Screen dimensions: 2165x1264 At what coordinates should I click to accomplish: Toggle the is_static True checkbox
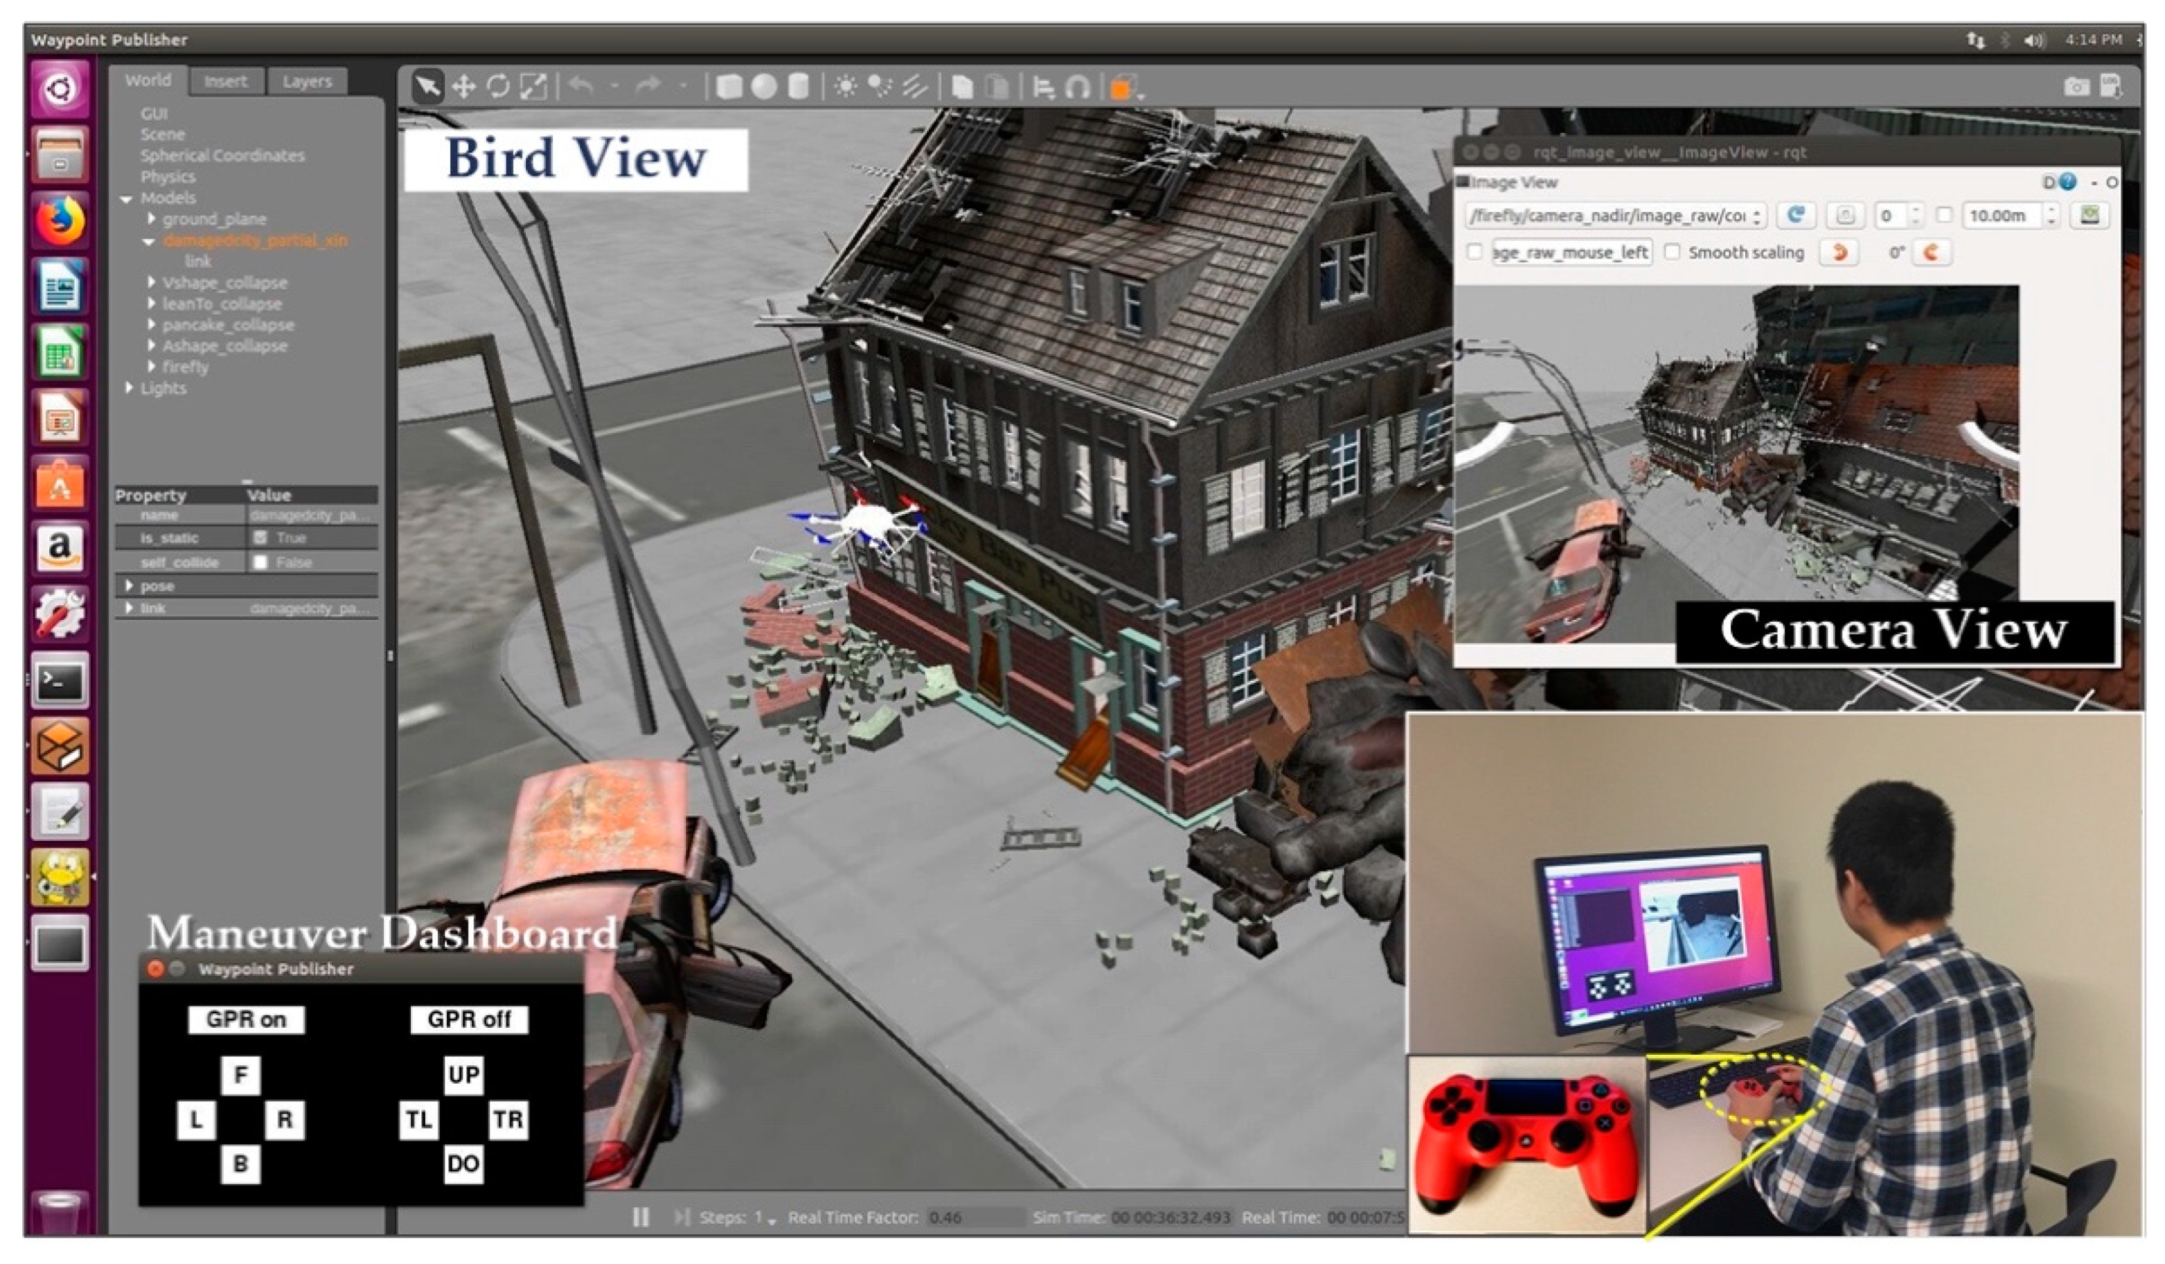coord(260,537)
